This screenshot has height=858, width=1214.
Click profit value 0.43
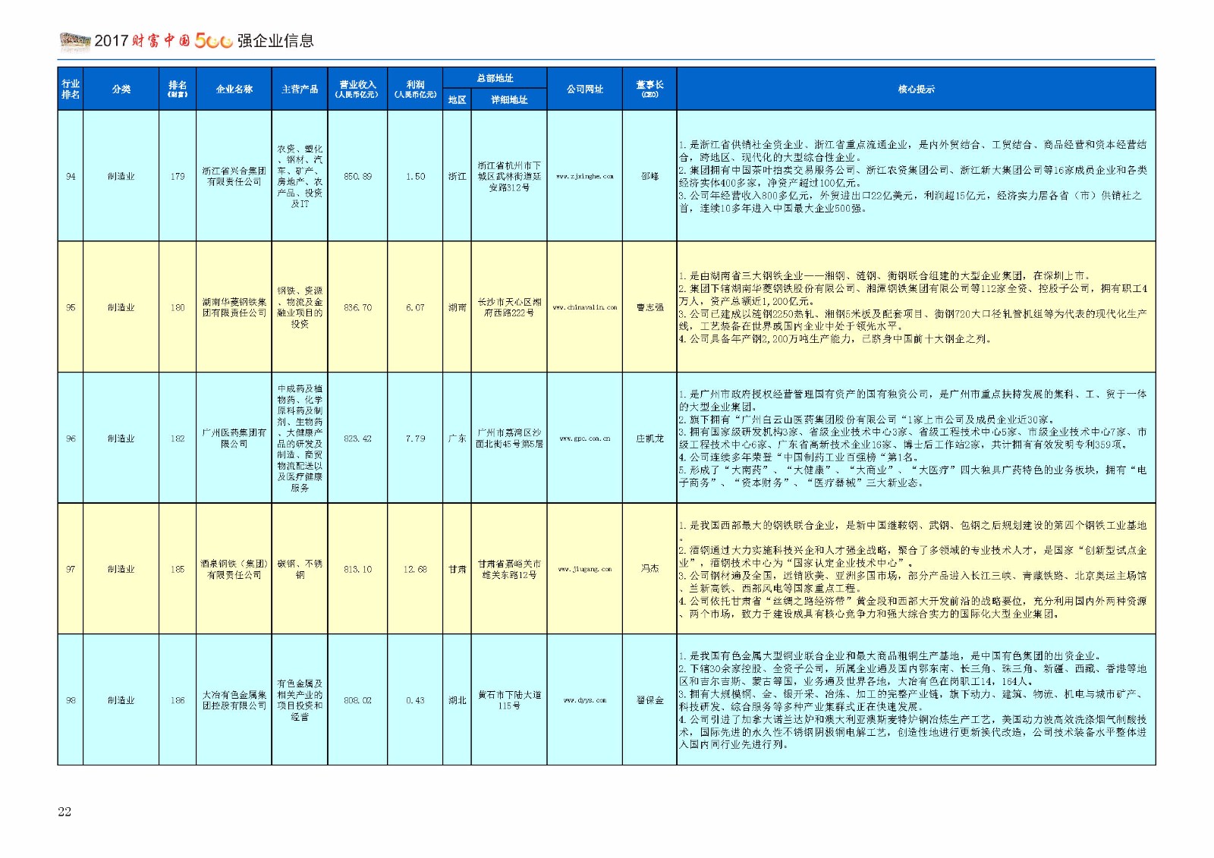(415, 700)
